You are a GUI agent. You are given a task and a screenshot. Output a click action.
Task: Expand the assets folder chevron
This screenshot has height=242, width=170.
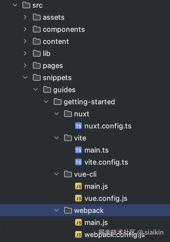pyautogui.click(x=25, y=18)
